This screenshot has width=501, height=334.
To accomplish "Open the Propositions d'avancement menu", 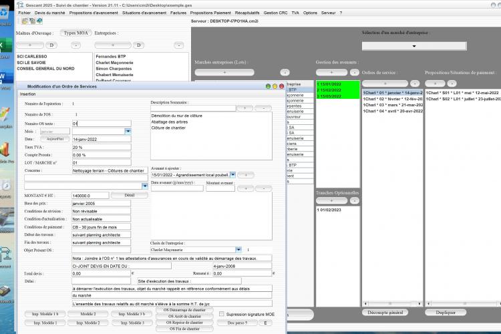I will [x=94, y=13].
